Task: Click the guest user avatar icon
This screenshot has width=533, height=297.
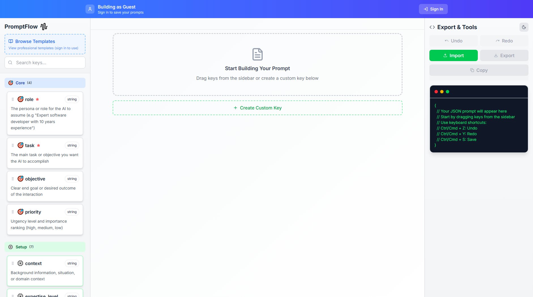Action: coord(90,9)
